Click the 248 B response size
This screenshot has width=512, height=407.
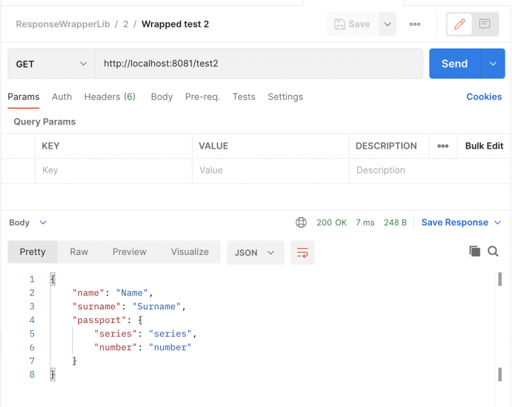click(395, 223)
